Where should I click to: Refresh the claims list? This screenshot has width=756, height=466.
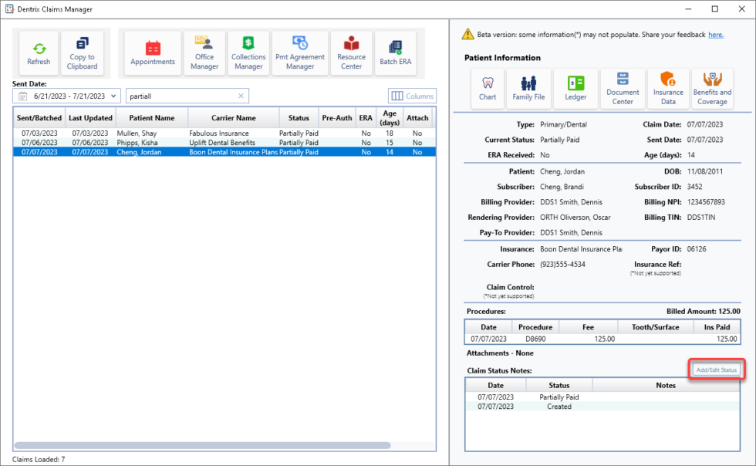tap(39, 52)
